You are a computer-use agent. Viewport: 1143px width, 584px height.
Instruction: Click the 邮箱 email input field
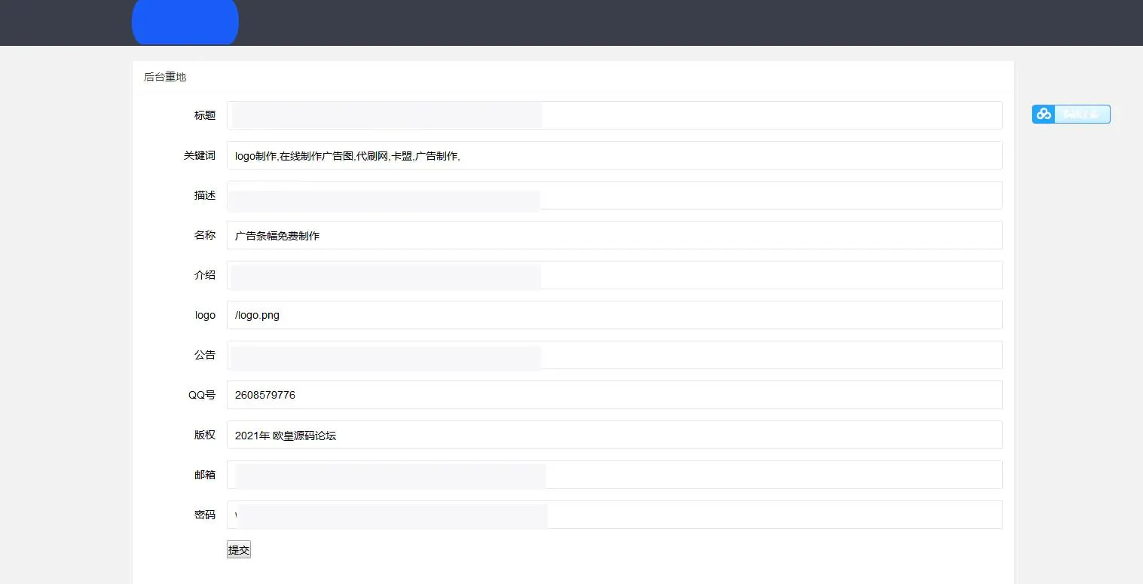[x=614, y=475]
